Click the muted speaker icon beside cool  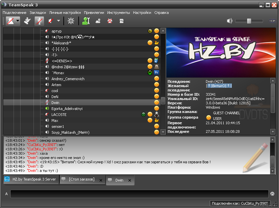click(x=47, y=91)
